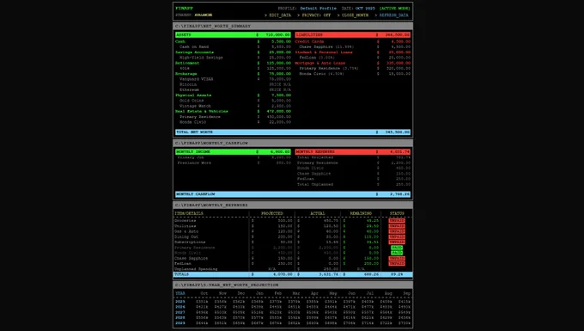584x331 pixels.
Task: Click the Vintage Watch asset row
Action: 233,106
